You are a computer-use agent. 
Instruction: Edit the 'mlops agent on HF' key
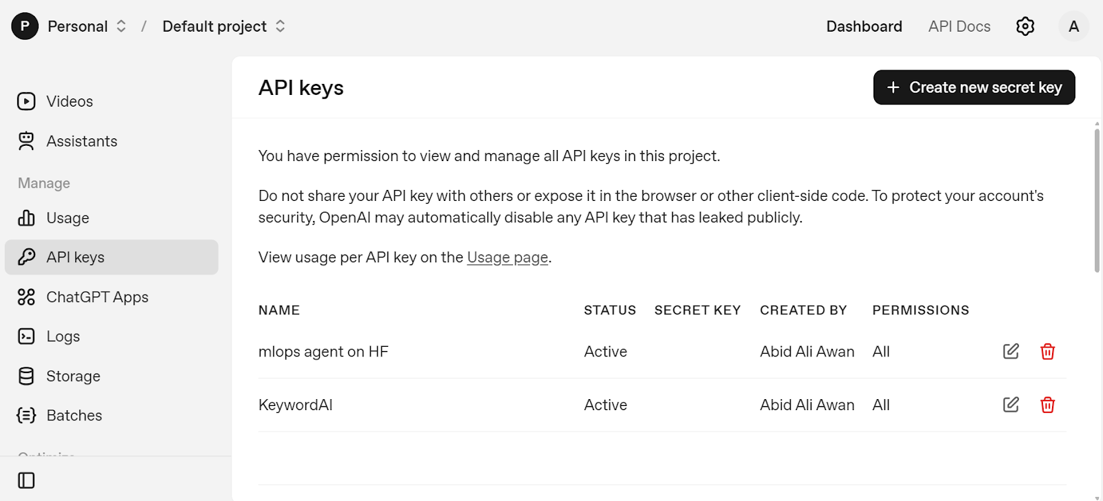tap(1011, 352)
